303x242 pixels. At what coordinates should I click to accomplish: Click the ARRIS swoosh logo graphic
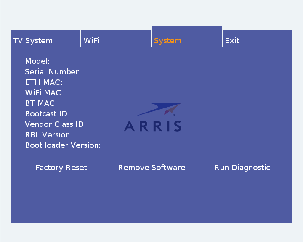pyautogui.click(x=160, y=110)
